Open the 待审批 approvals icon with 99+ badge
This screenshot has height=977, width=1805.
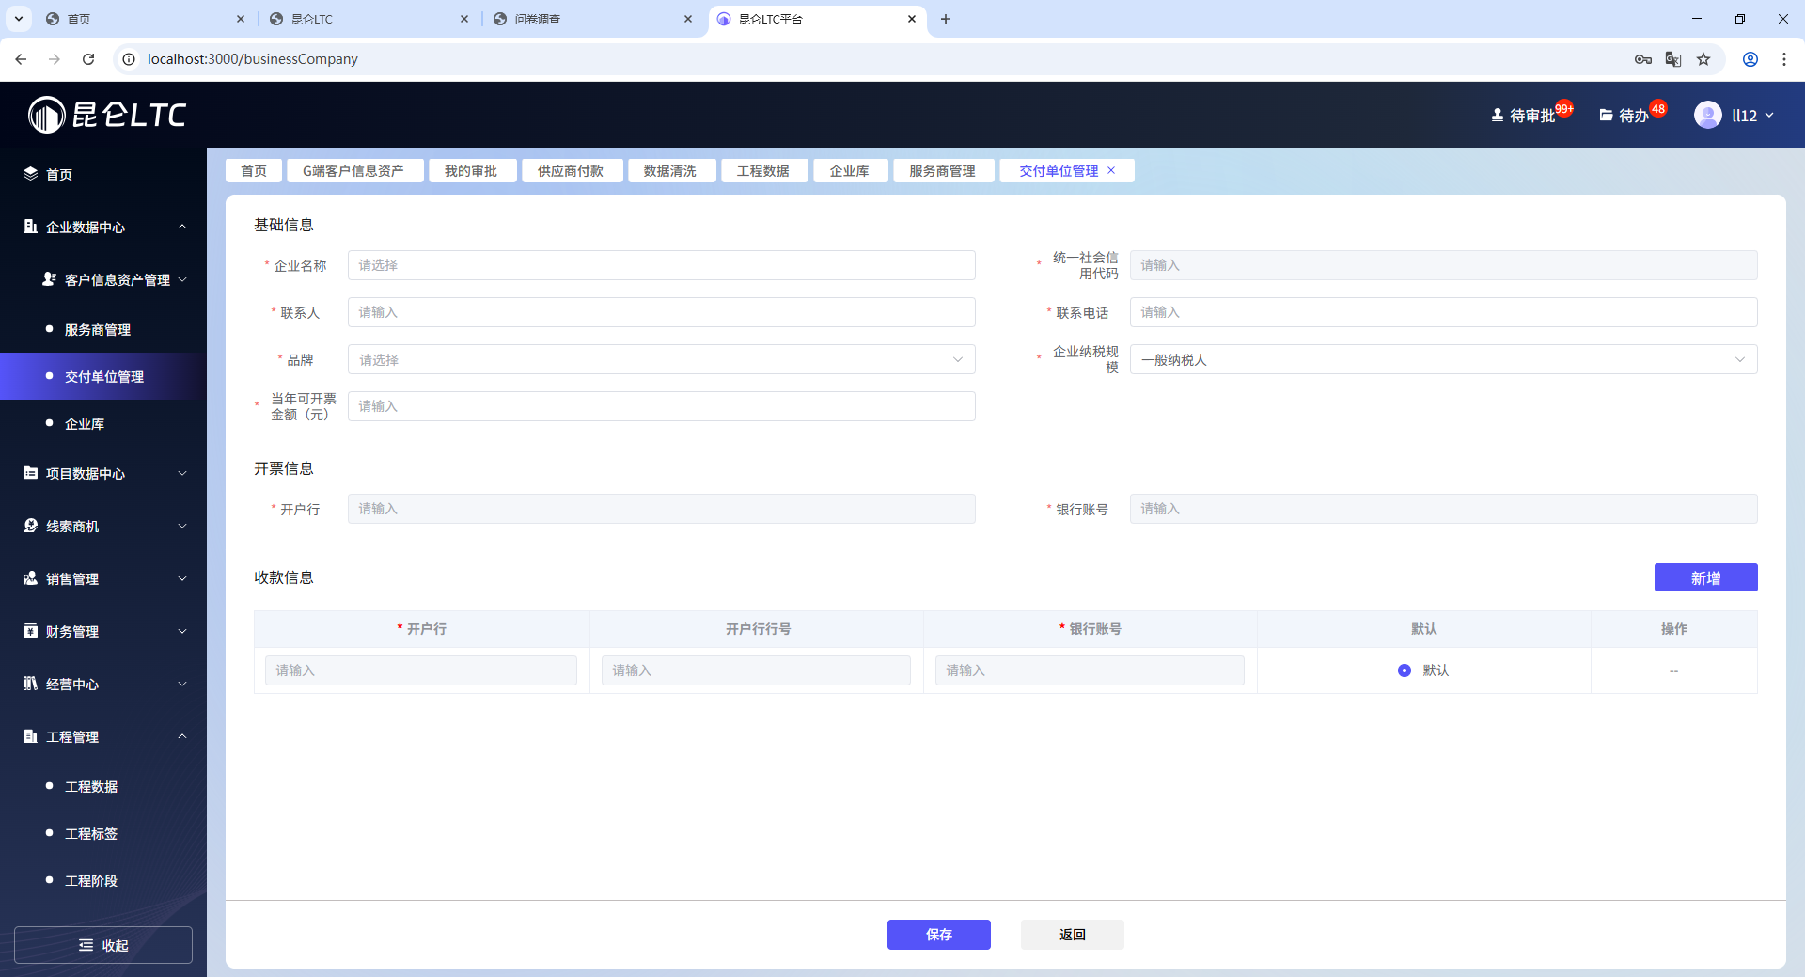coord(1497,115)
